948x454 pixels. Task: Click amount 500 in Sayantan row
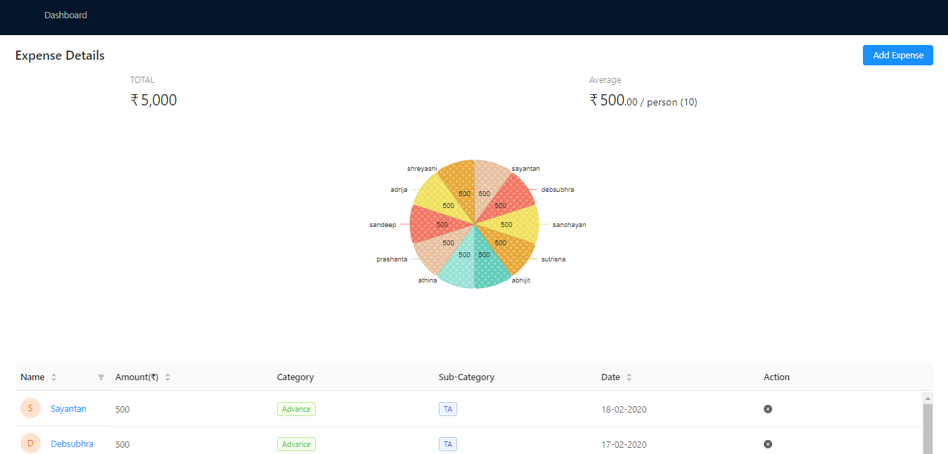pos(122,409)
